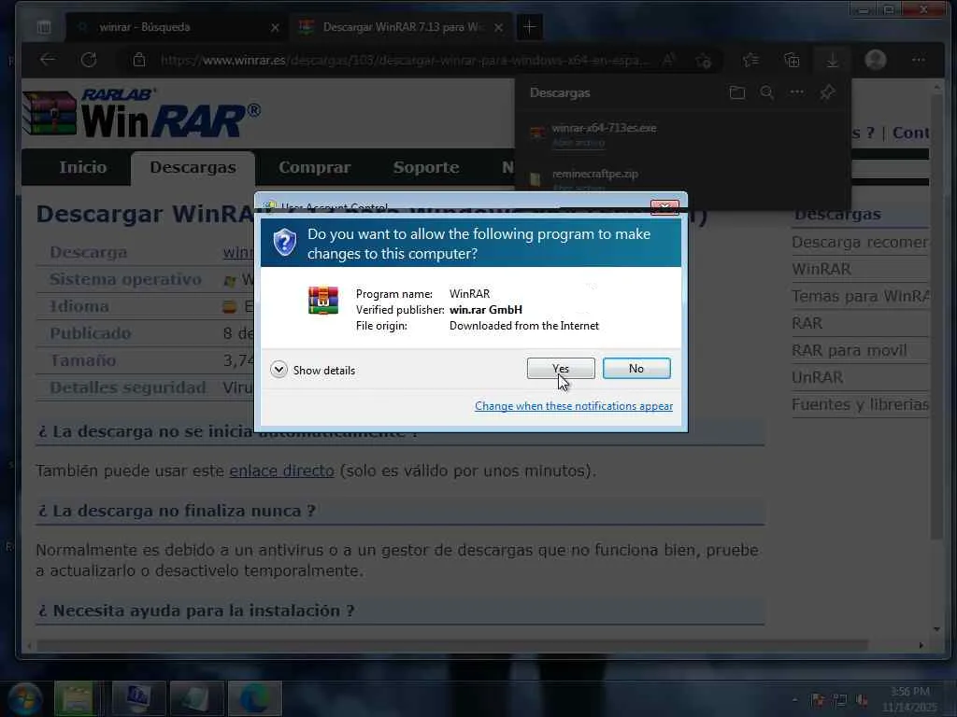Click the network icon in the system tray
This screenshot has width=957, height=717.
(x=840, y=700)
